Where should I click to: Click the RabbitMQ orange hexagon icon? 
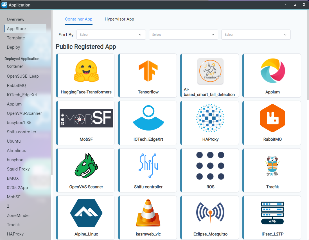pos(272,118)
